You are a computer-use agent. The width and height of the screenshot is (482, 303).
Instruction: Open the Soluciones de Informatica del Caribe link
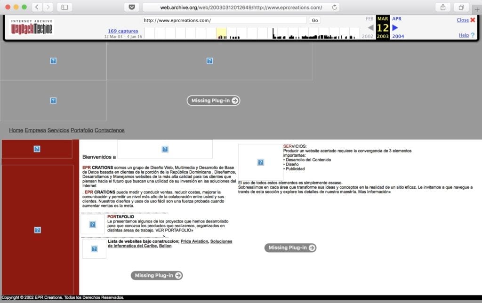(170, 244)
